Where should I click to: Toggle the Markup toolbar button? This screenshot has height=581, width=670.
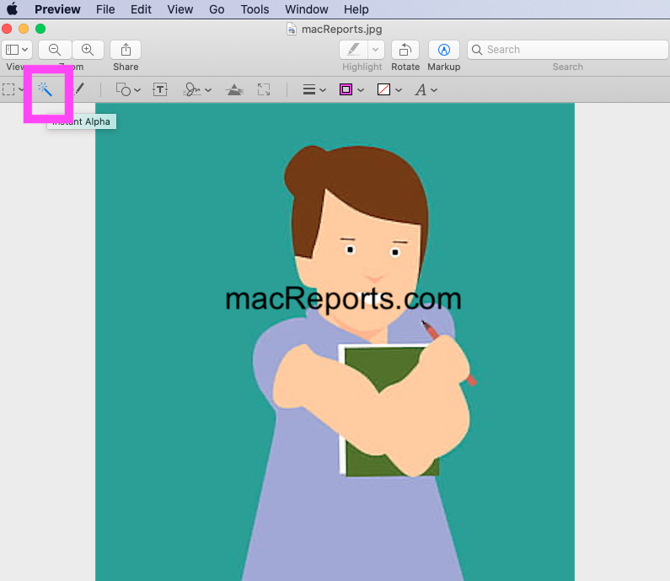pyautogui.click(x=444, y=50)
